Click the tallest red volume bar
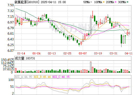Viewport: 135px width, 95px height. coord(91,67)
